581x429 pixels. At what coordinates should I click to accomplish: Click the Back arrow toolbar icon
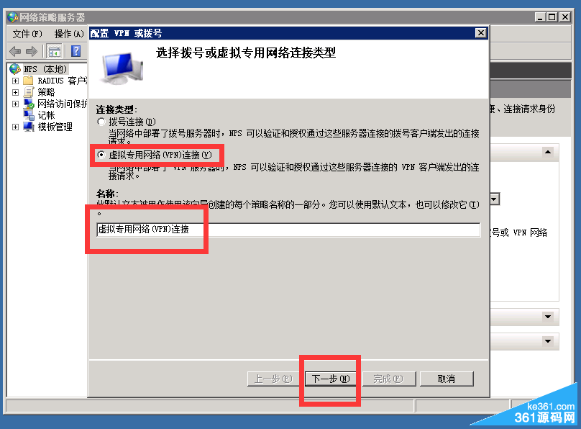(x=15, y=51)
